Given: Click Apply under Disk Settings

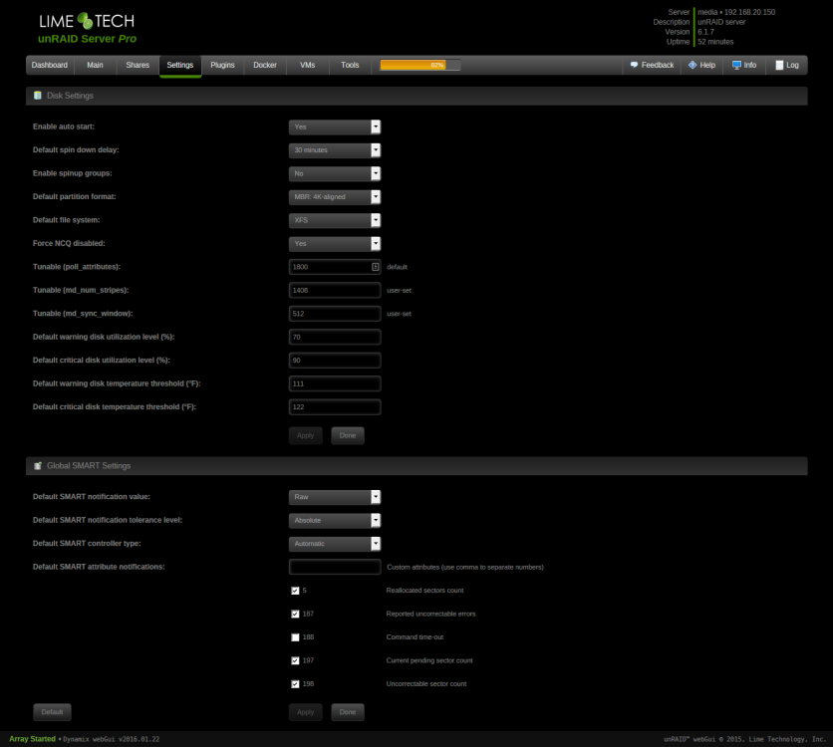Looking at the screenshot, I should tap(306, 435).
